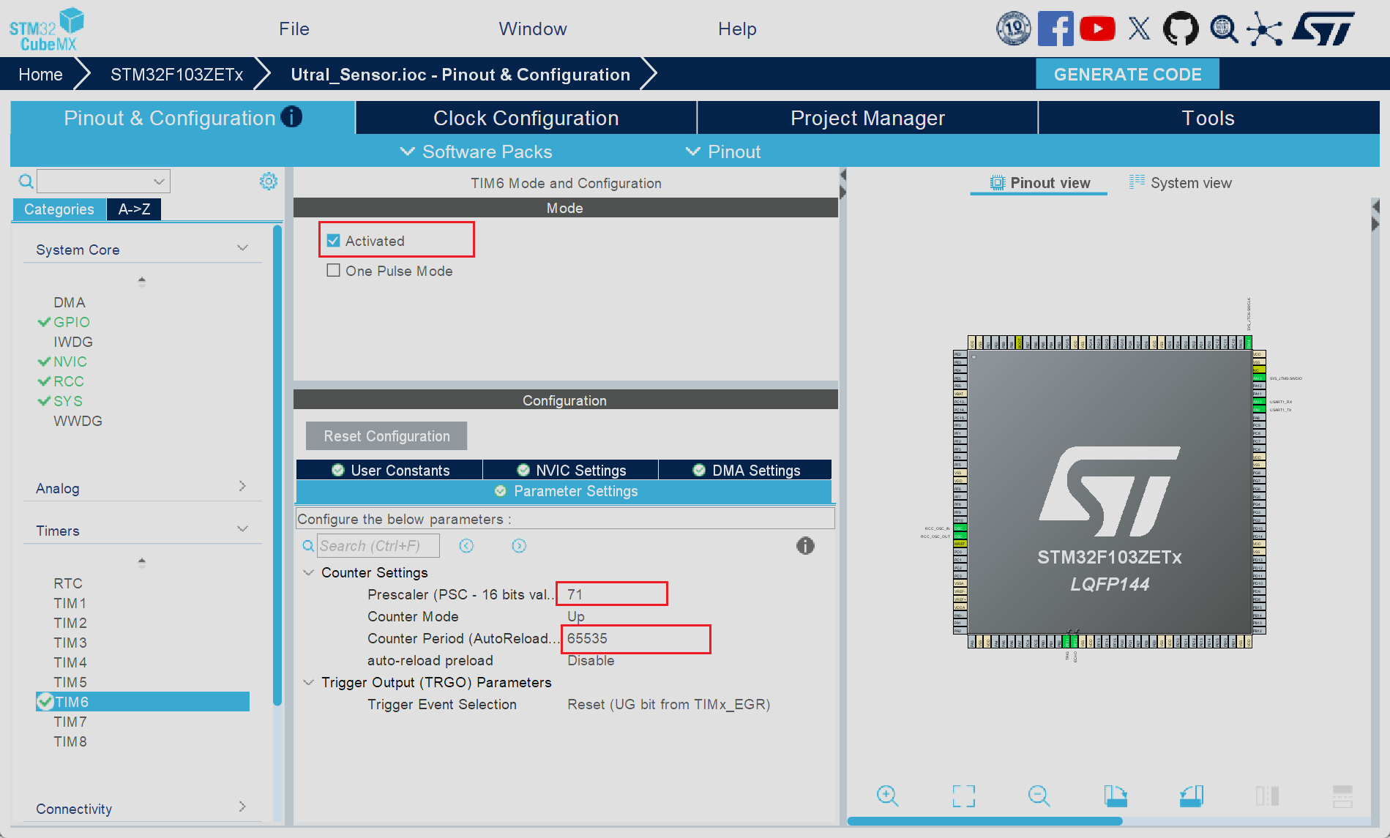Fit the chip pinout to the view

click(964, 796)
